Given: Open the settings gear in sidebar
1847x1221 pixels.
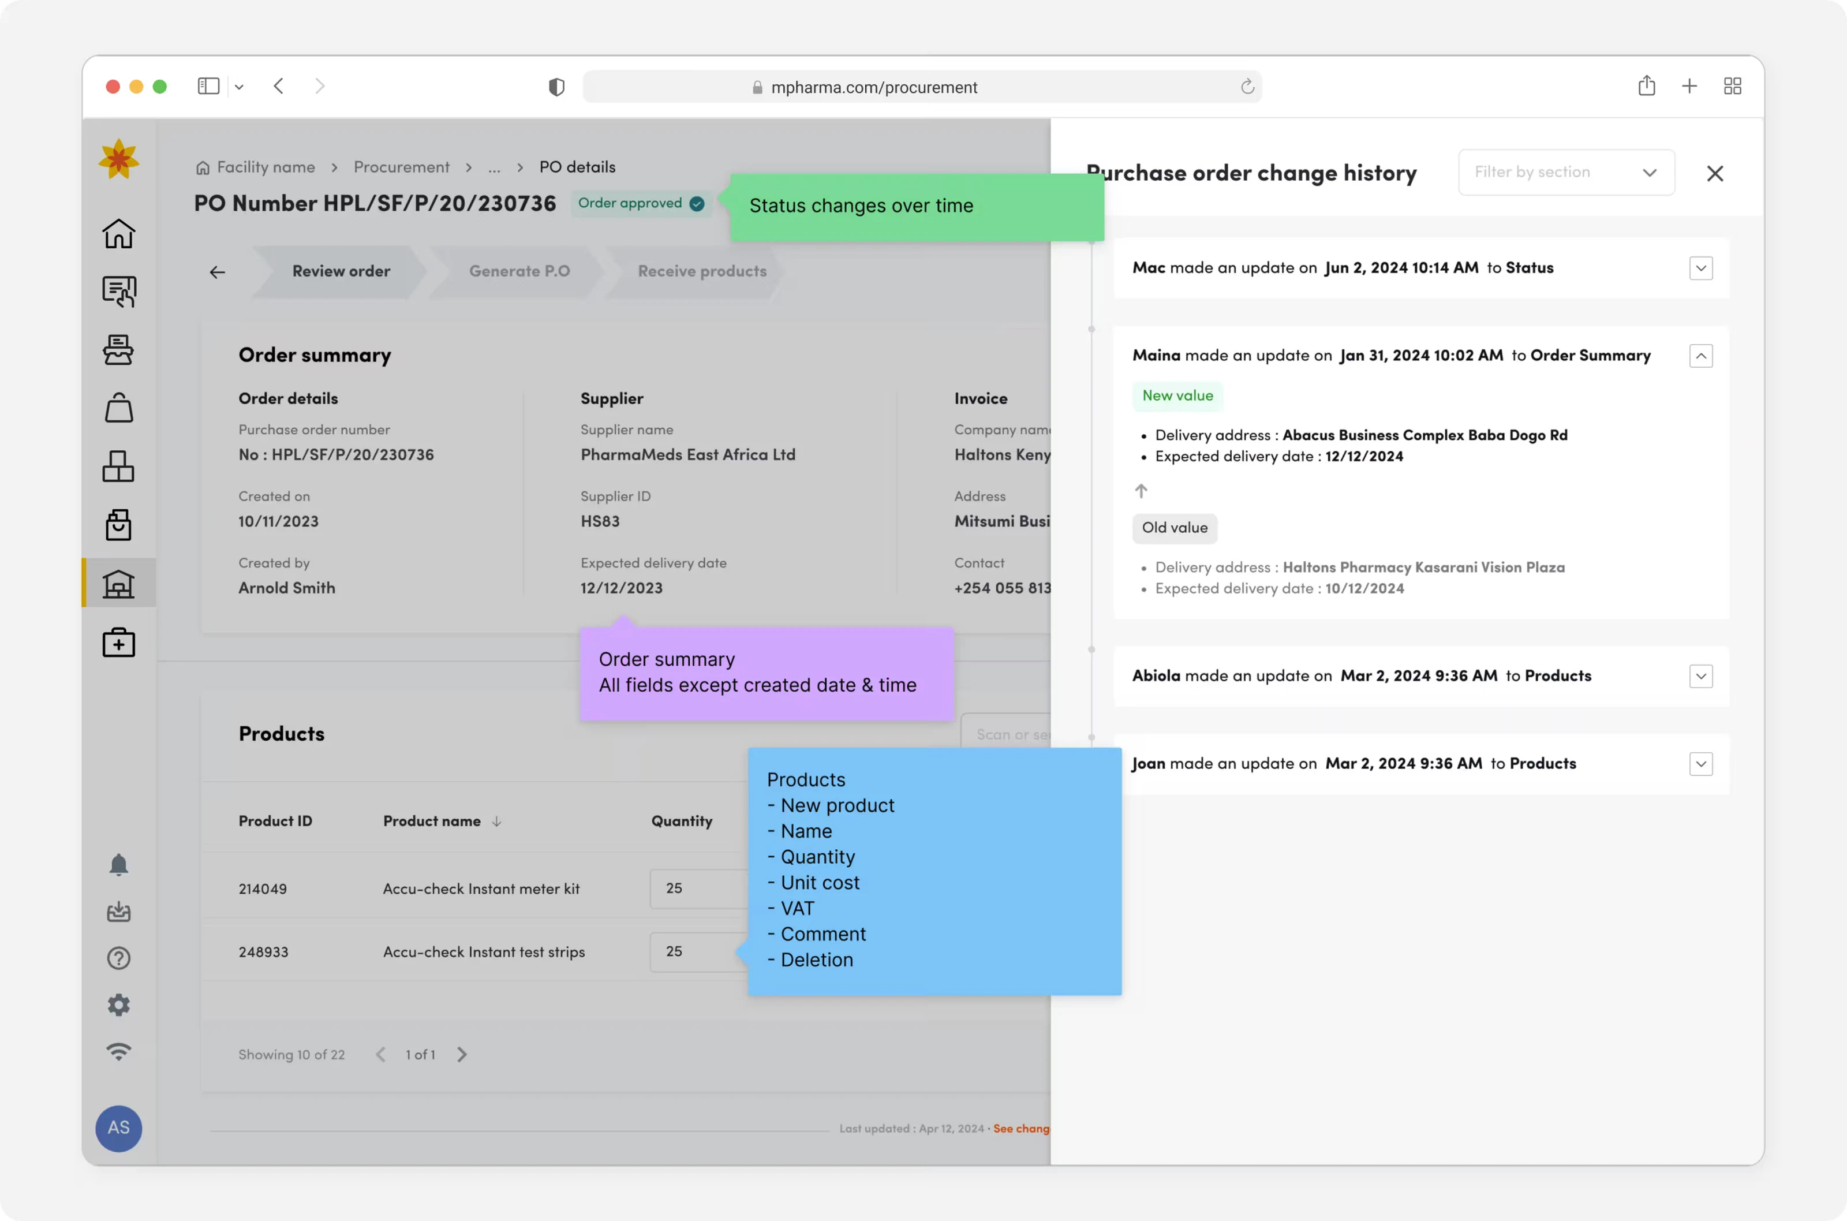Looking at the screenshot, I should pos(118,1005).
